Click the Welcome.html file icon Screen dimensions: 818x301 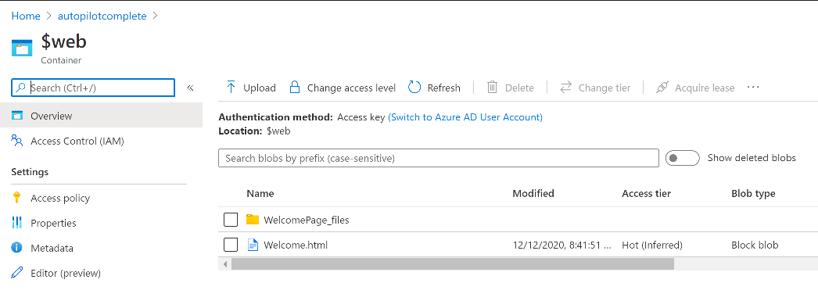coord(253,245)
